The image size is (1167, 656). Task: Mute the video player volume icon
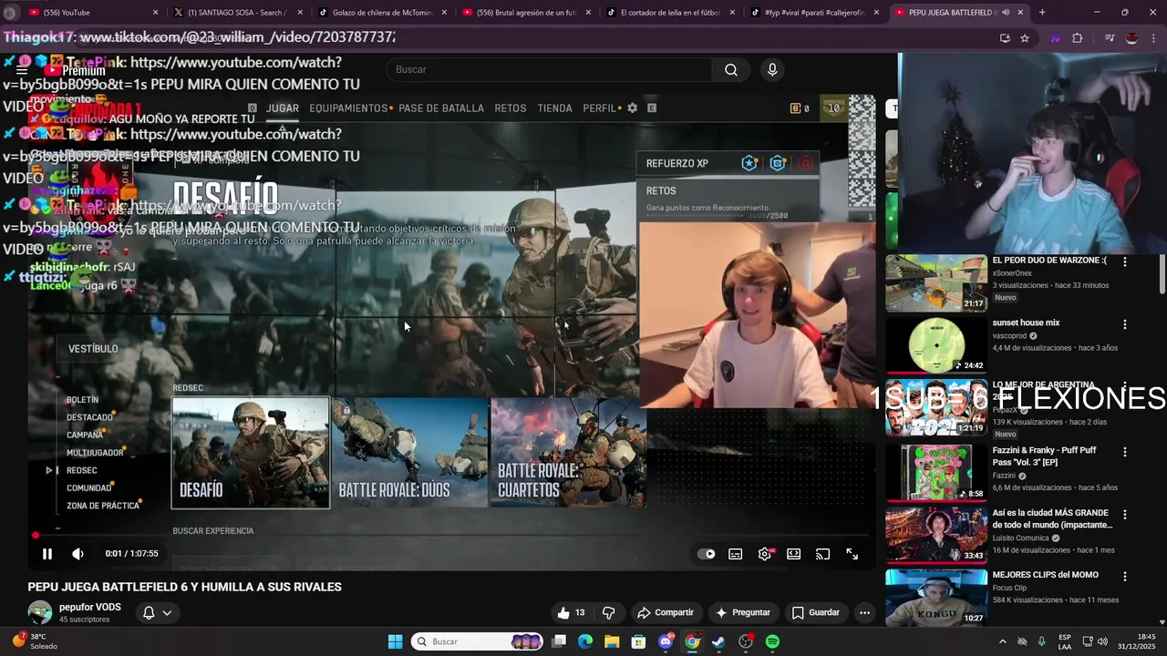coord(77,554)
